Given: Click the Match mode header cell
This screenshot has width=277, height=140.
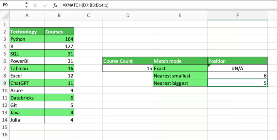Looking at the screenshot, I should (x=180, y=61).
